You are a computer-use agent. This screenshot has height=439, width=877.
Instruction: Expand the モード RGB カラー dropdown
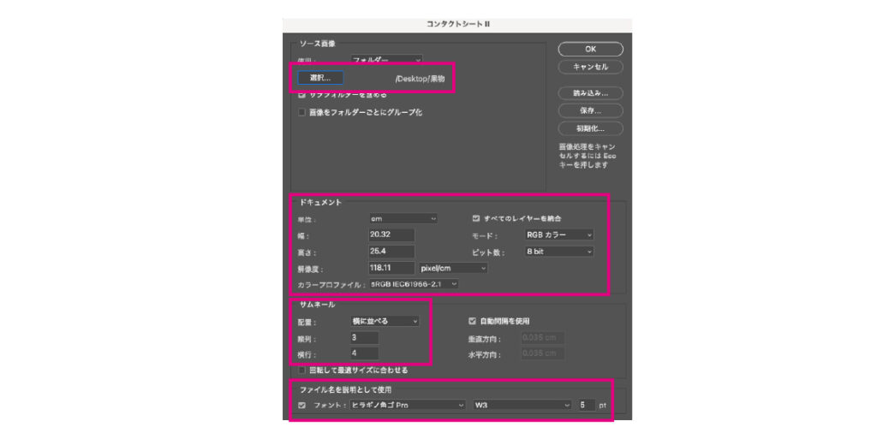point(558,234)
